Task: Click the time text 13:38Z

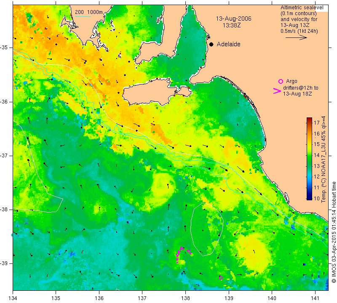Action: (231, 25)
